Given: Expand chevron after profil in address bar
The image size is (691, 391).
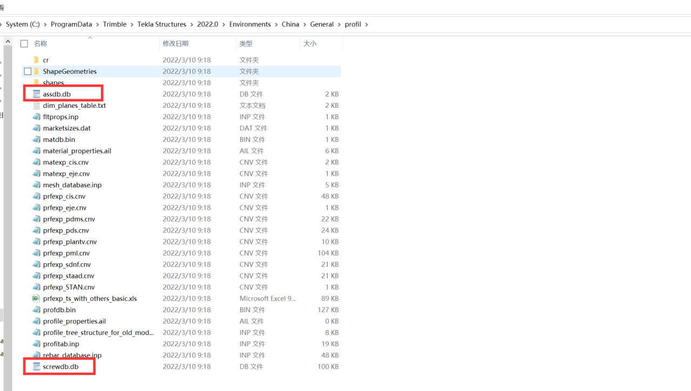Looking at the screenshot, I should point(367,24).
